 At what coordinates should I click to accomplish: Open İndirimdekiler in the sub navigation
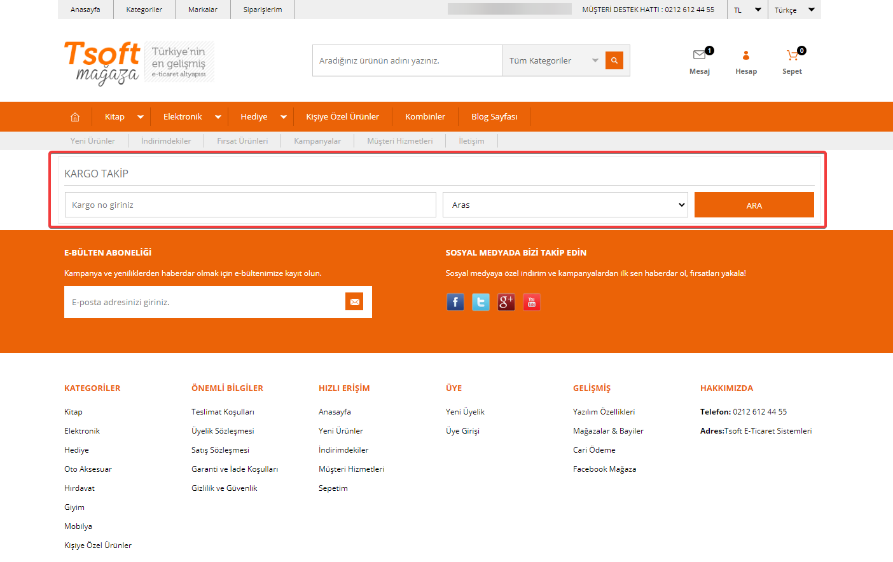coord(166,141)
